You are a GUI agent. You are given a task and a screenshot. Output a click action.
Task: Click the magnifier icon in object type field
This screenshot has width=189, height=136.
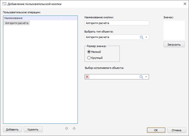pyautogui.click(x=142, y=37)
